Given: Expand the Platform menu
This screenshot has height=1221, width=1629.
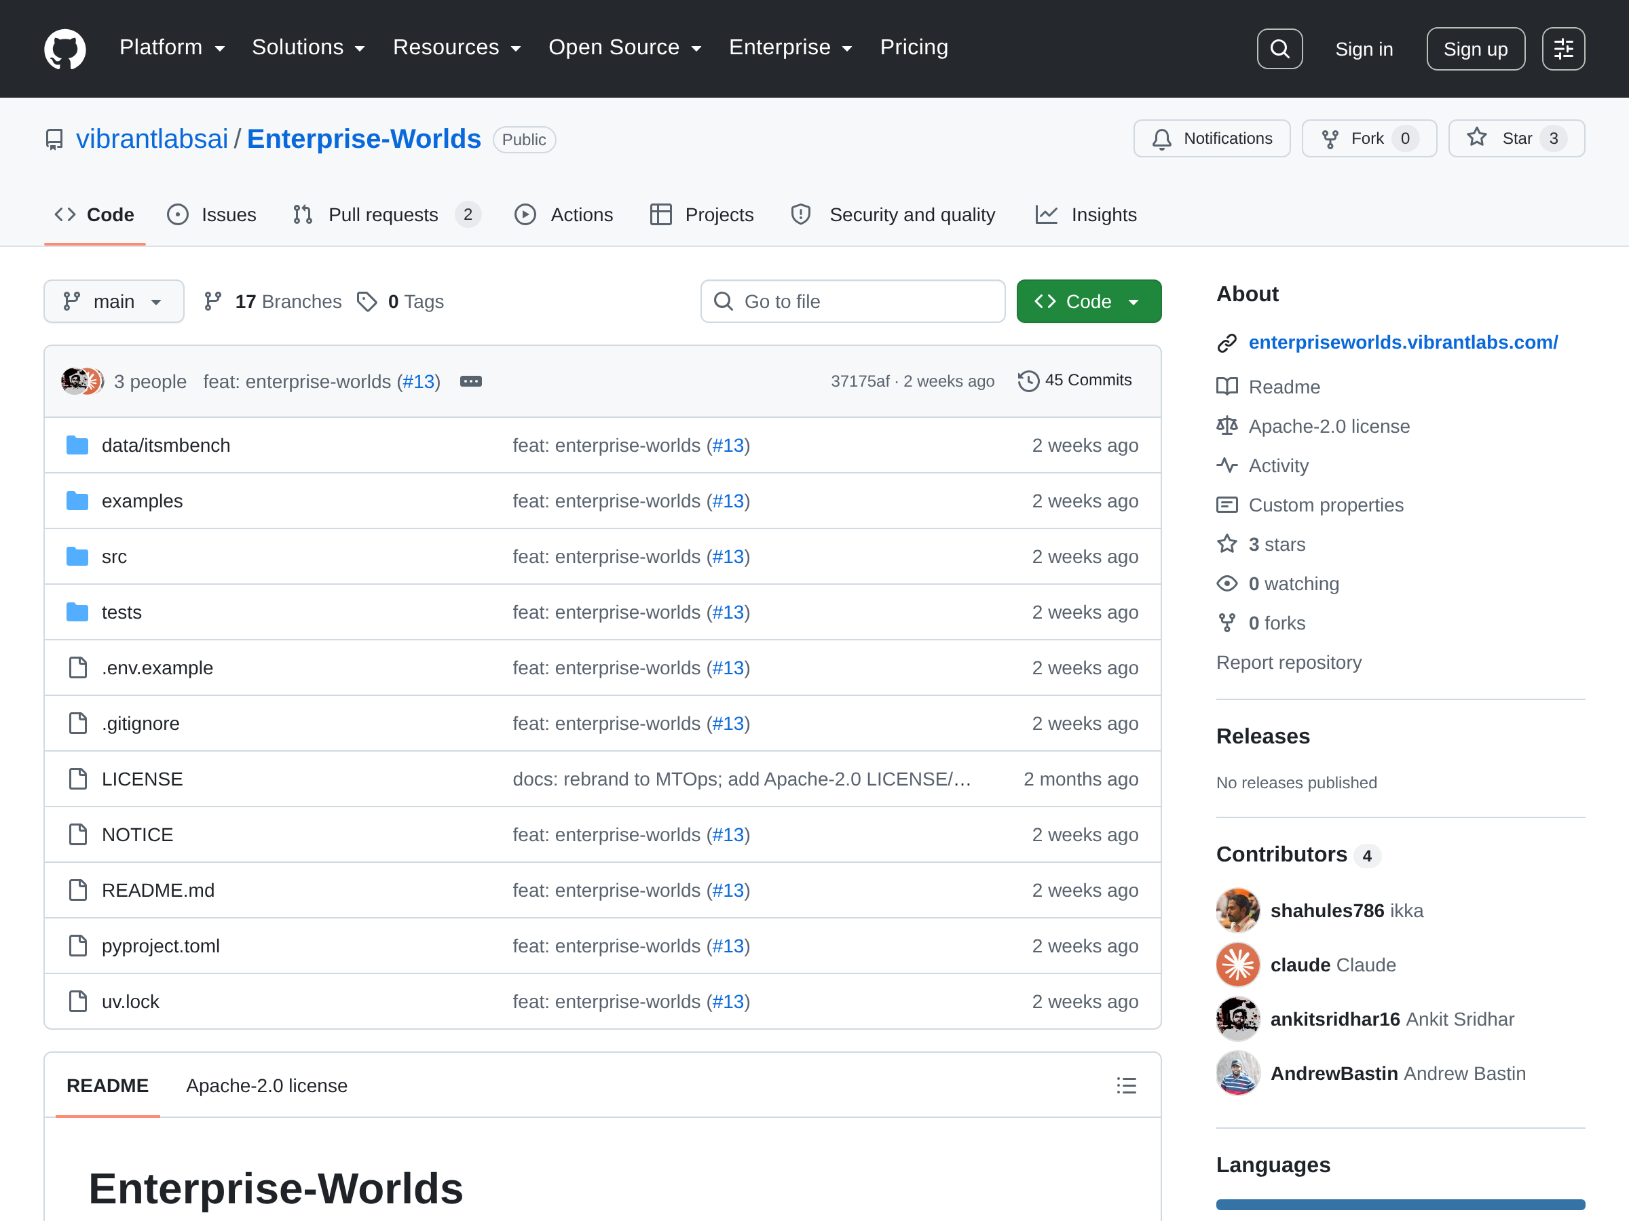Looking at the screenshot, I should coord(172,48).
